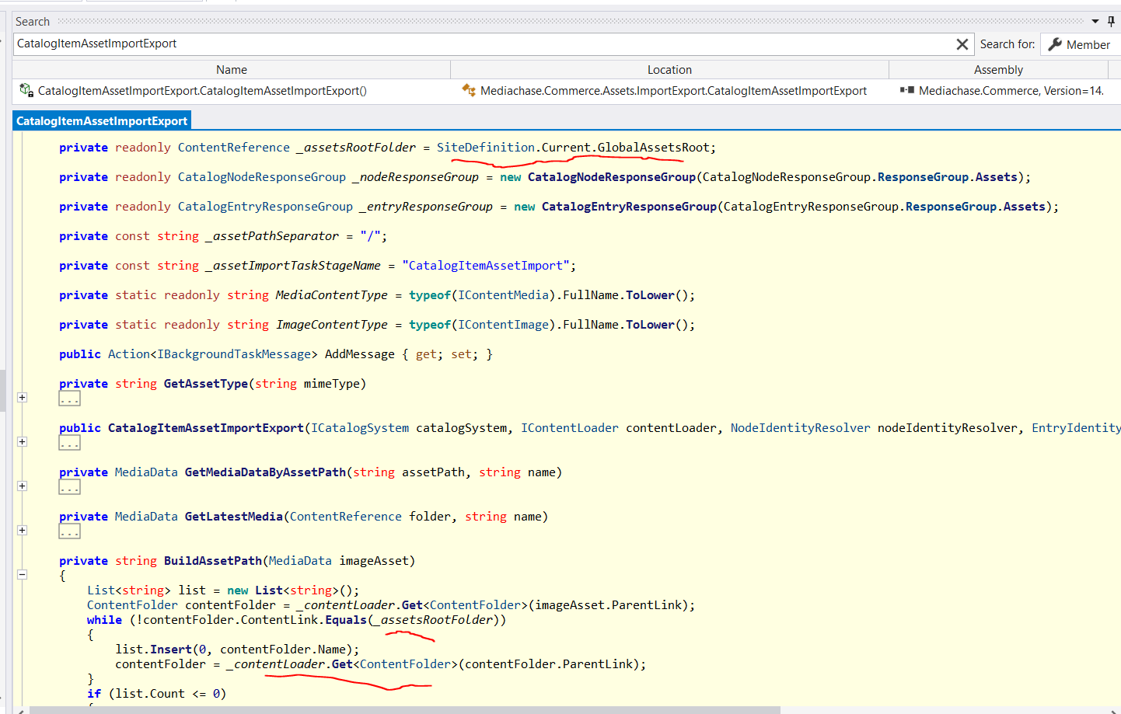Follow the SiteDefinition type link in code
1121x714 pixels.
click(x=485, y=147)
